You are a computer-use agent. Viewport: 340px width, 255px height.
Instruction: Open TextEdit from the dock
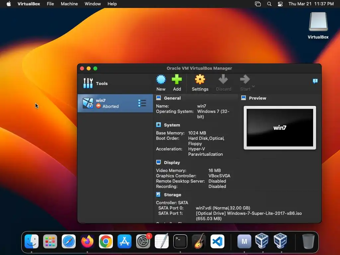(x=162, y=241)
